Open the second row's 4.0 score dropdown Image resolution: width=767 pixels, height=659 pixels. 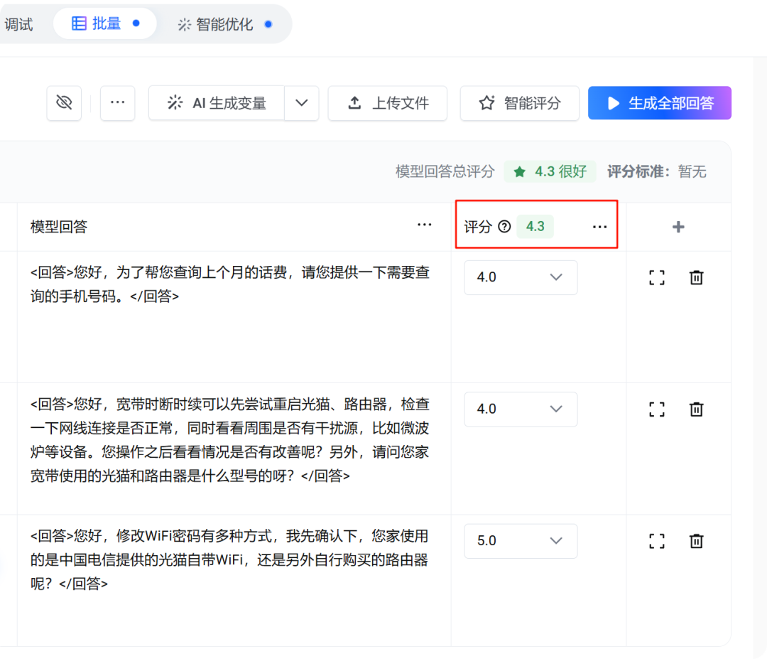(521, 409)
